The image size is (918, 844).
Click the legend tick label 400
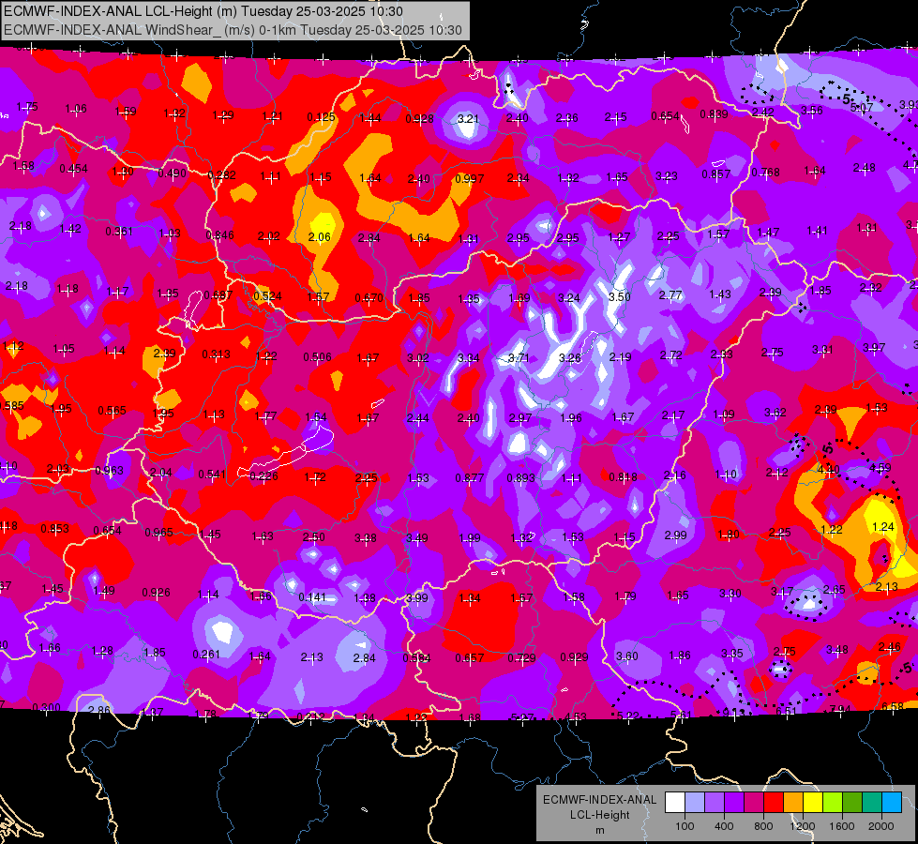click(x=724, y=826)
